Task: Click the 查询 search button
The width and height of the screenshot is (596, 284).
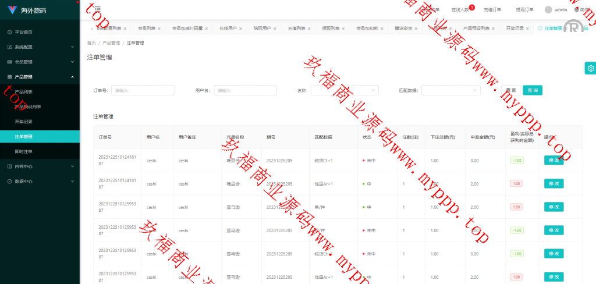Action: tap(532, 90)
